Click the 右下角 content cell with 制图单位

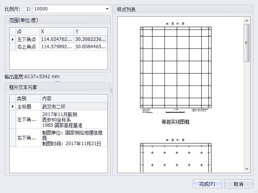[x=74, y=138]
